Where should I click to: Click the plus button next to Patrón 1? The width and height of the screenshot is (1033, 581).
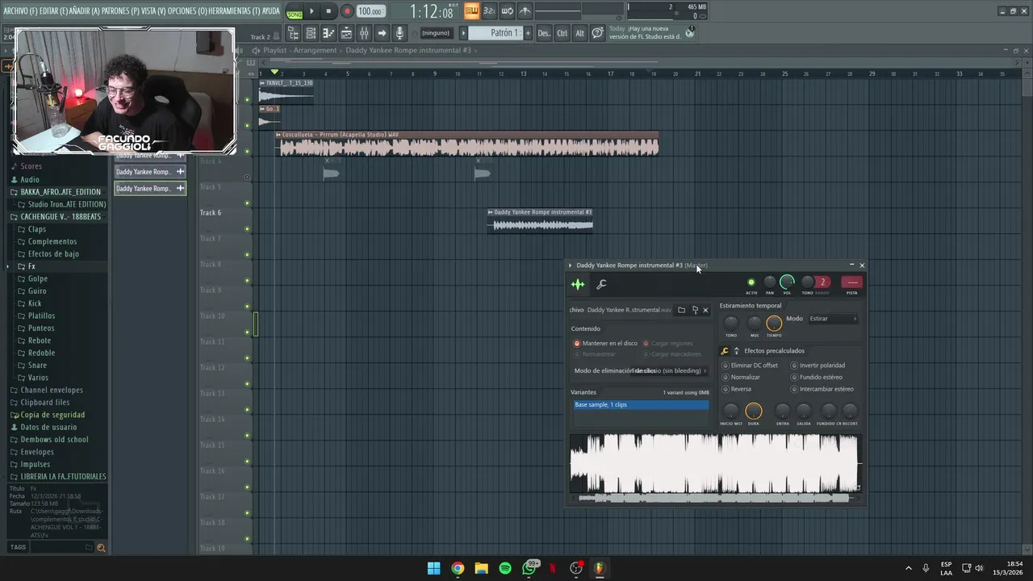[528, 33]
